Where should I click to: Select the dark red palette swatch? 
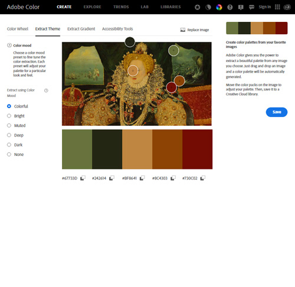[197, 149]
